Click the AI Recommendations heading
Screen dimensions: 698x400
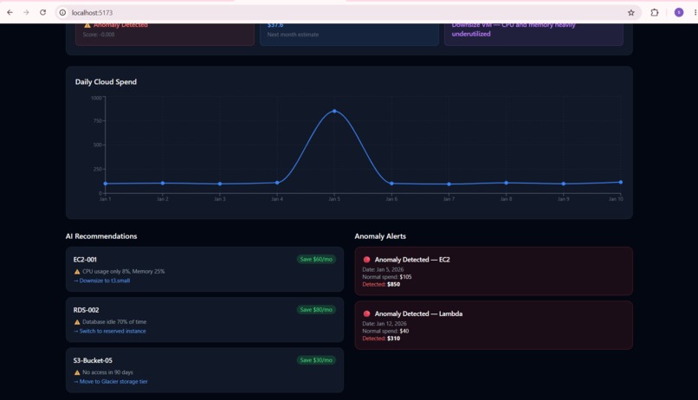[101, 236]
